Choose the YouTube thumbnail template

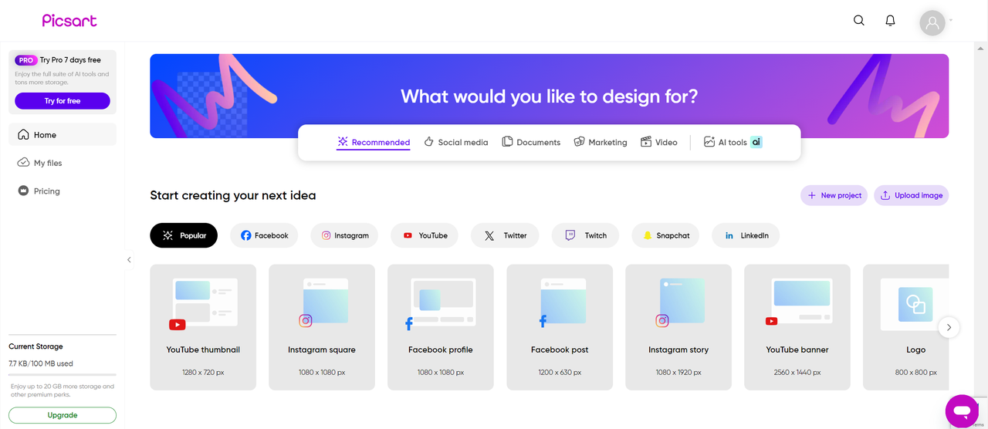203,327
